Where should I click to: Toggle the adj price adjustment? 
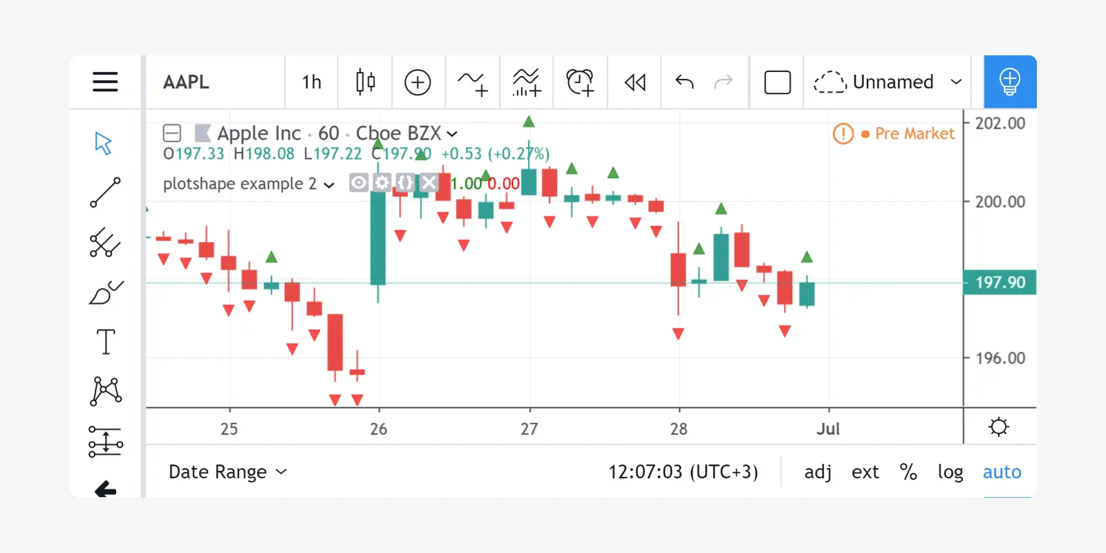(818, 471)
